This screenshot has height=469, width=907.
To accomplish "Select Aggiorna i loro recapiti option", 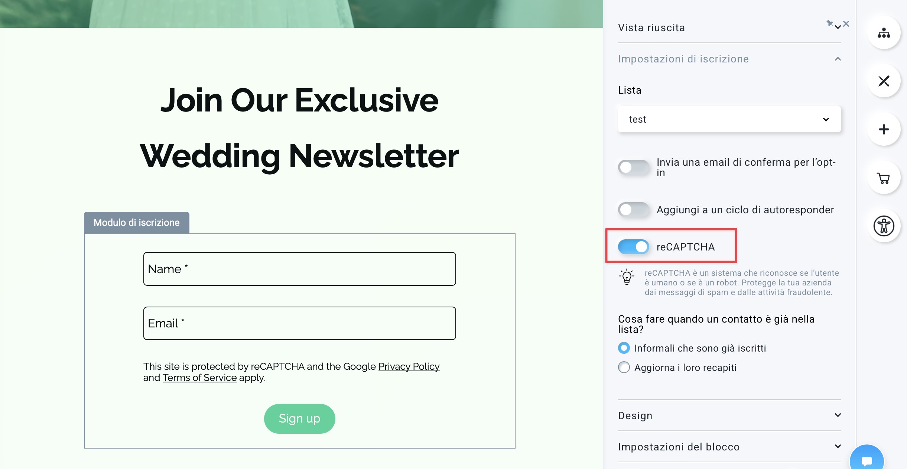I will (x=624, y=367).
